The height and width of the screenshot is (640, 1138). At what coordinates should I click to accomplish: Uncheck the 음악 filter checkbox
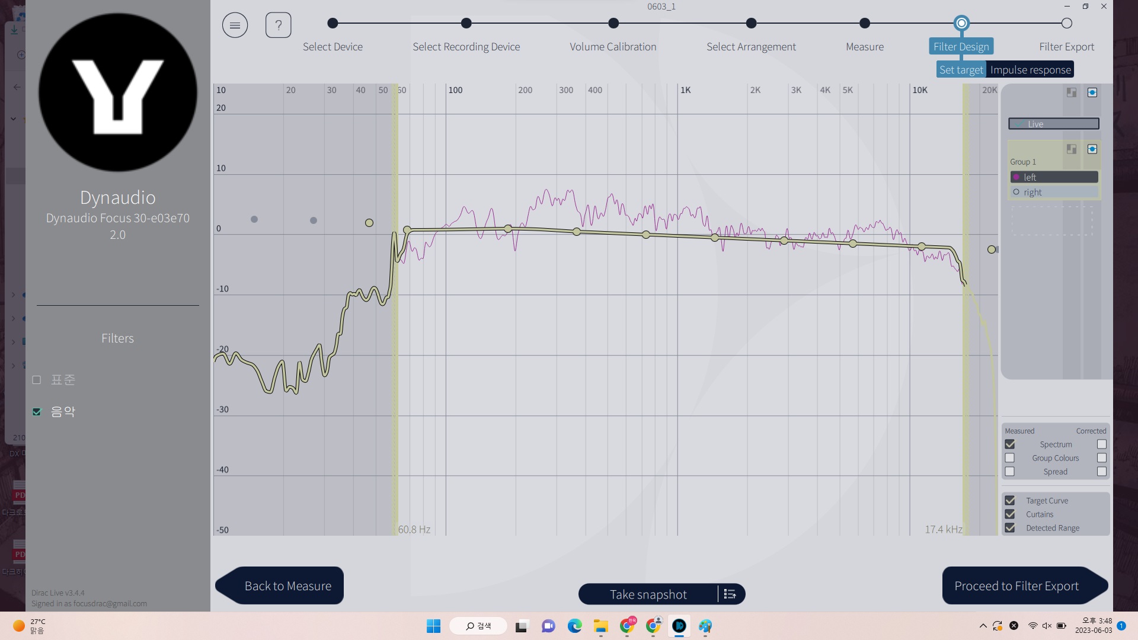click(37, 412)
